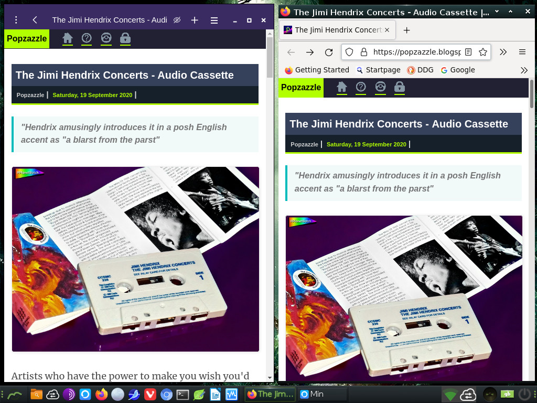This screenshot has height=403, width=537.
Task: Launch Firefox from the taskbar launcher
Action: click(101, 395)
